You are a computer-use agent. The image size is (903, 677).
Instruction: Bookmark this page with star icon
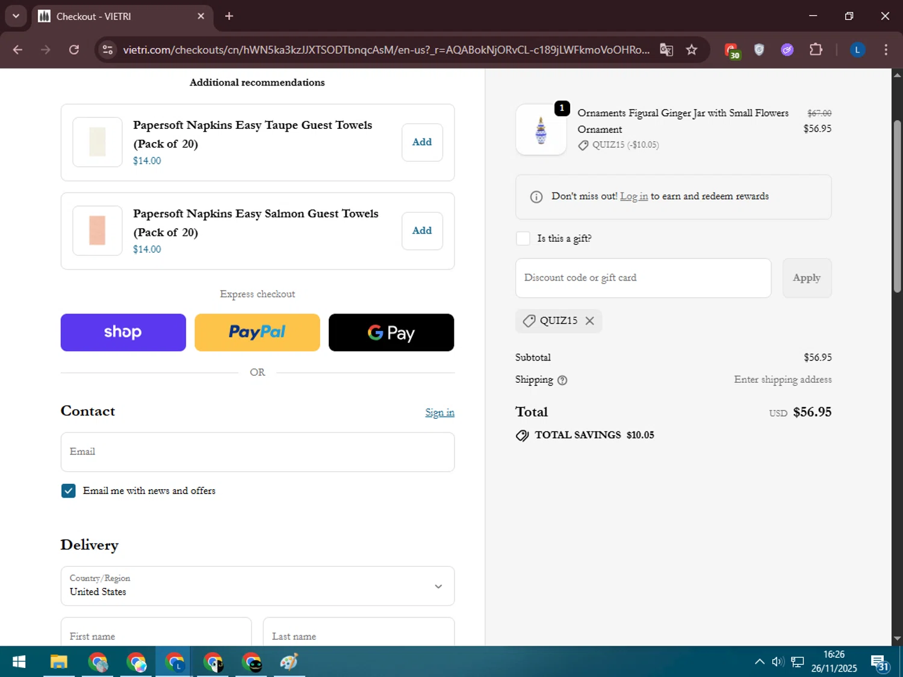coord(692,50)
